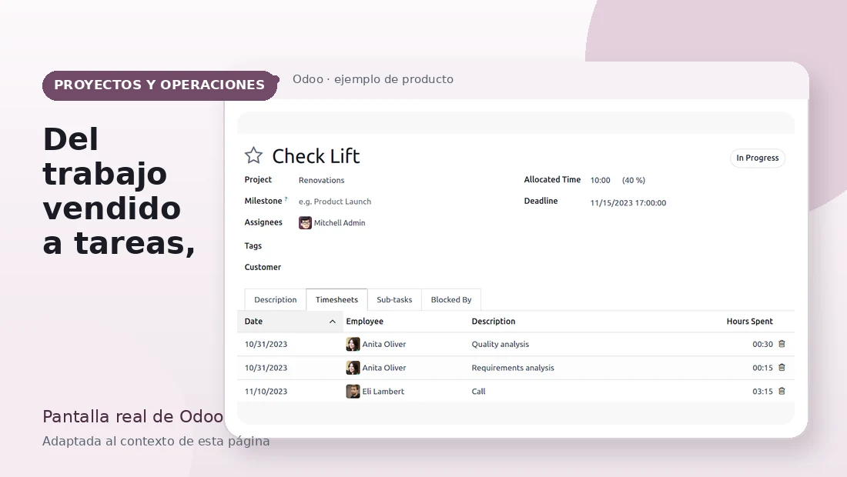Image resolution: width=847 pixels, height=477 pixels.
Task: Select the Mitchell Admin assignee name
Action: [340, 223]
